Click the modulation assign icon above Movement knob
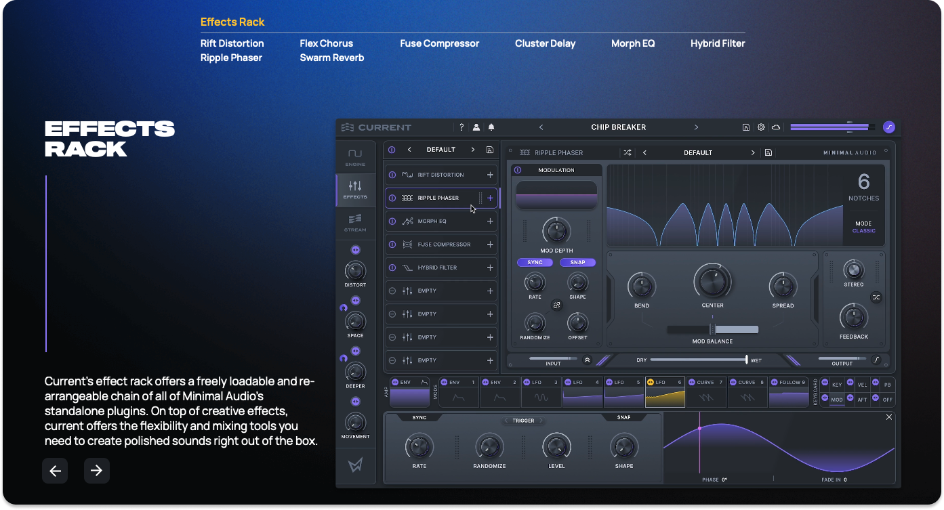Viewport: 944px width, 510px height. point(355,402)
